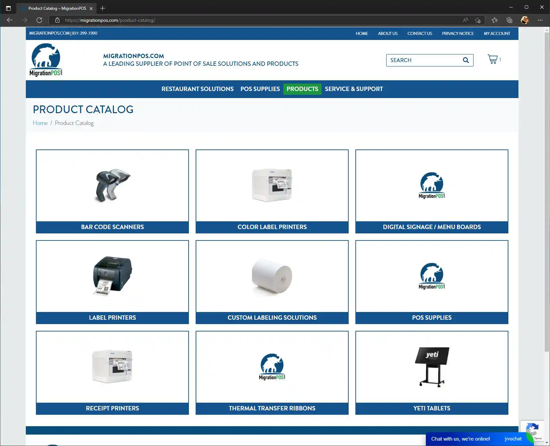
Task: Click the bar code scanner thumbnail
Action: click(x=112, y=185)
